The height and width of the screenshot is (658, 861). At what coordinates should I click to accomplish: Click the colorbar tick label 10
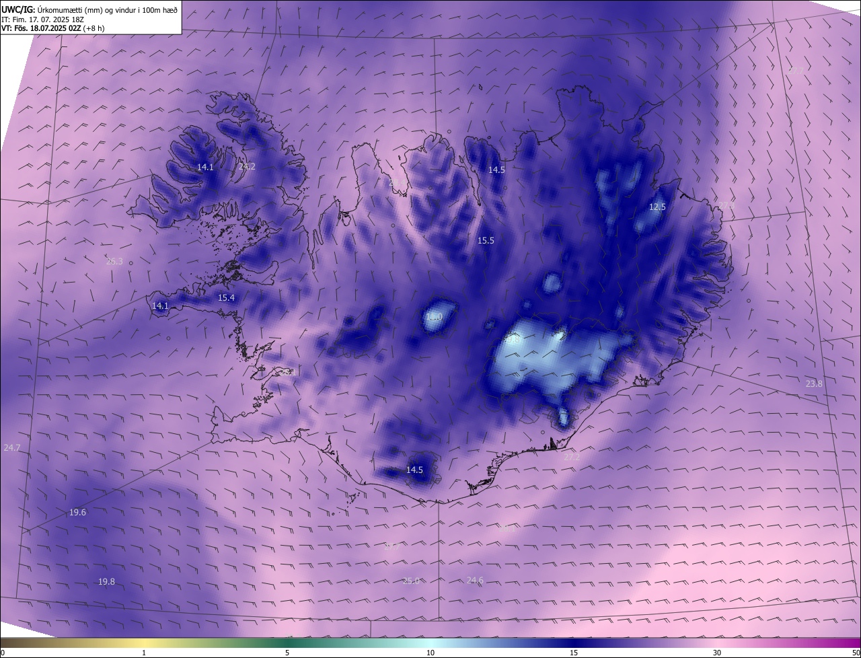(x=430, y=653)
